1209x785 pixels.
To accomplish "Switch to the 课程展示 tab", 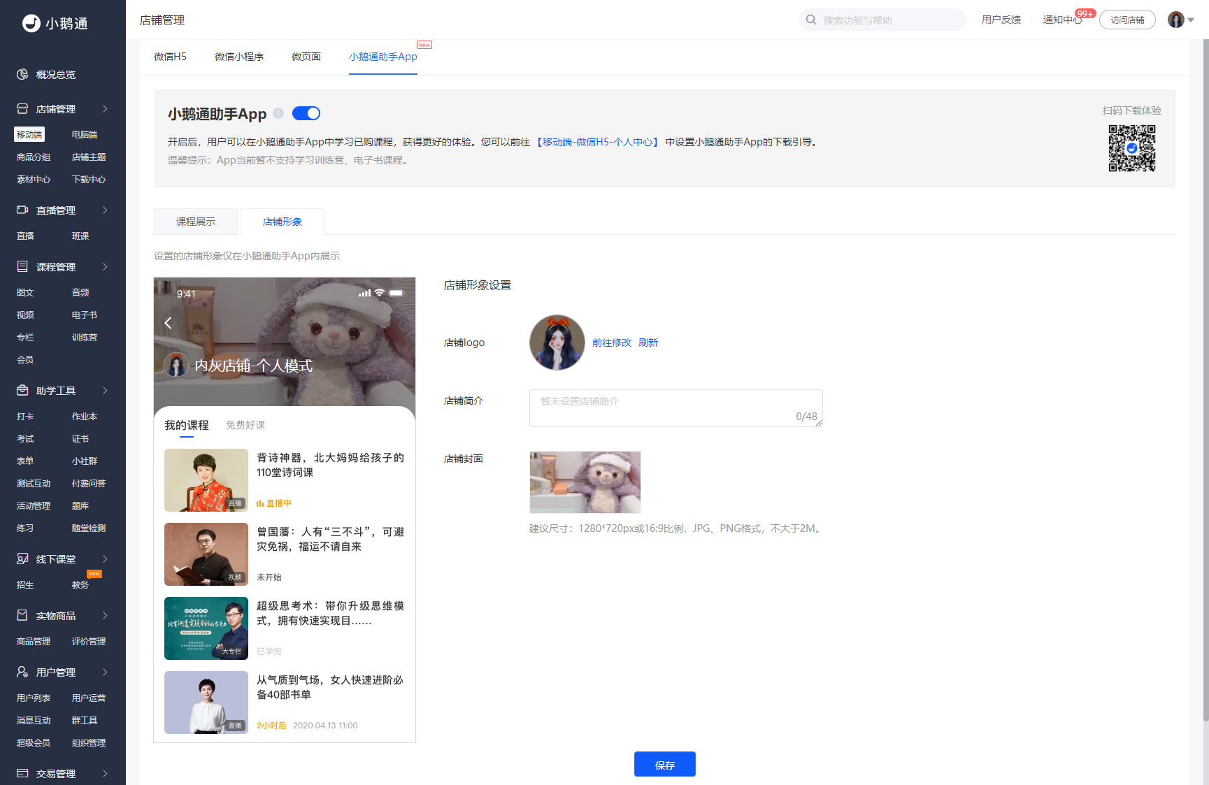I will 196,222.
